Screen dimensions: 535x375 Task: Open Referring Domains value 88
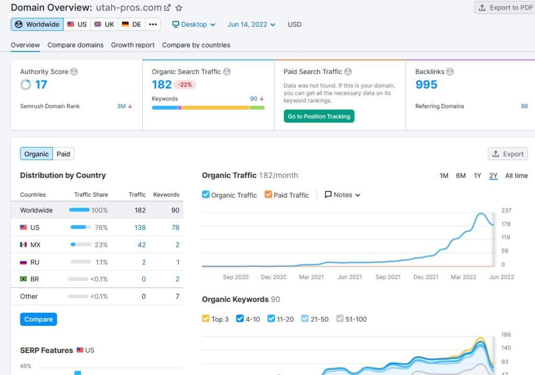[x=525, y=106]
